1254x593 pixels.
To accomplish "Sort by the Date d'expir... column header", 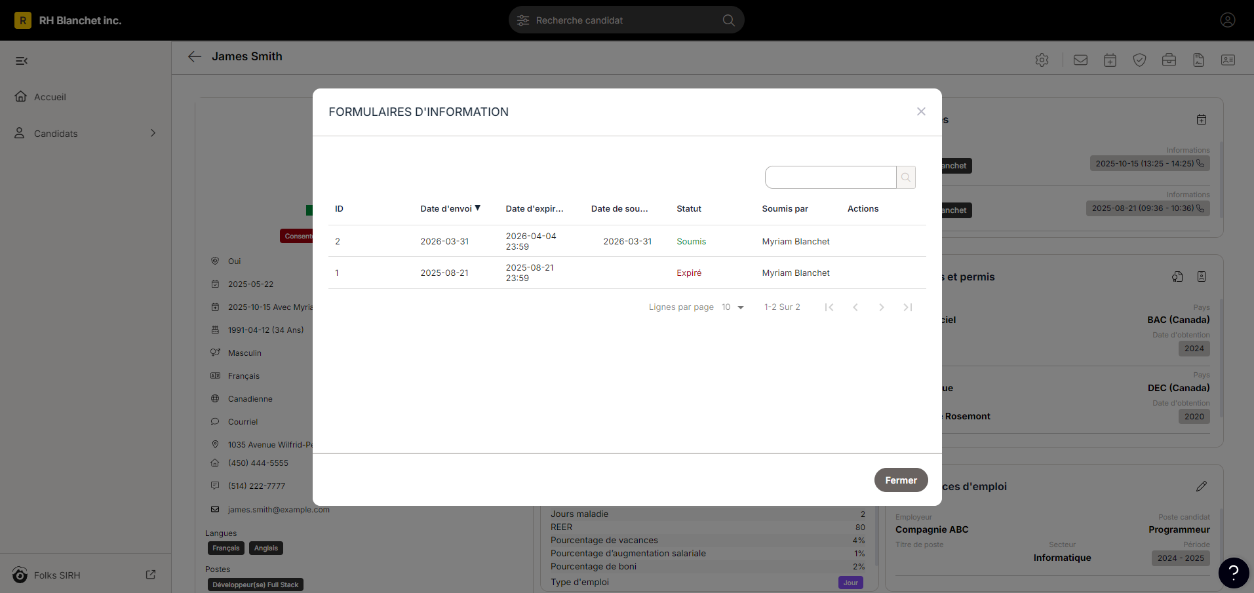I will click(x=535, y=208).
